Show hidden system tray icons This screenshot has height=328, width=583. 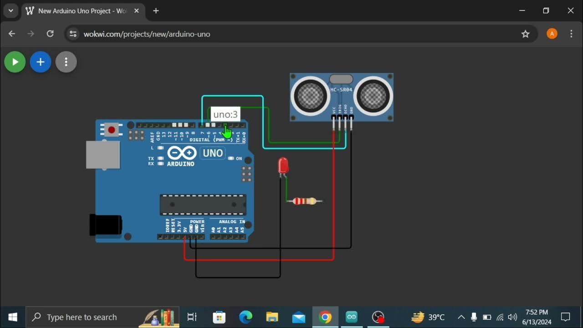pyautogui.click(x=461, y=317)
